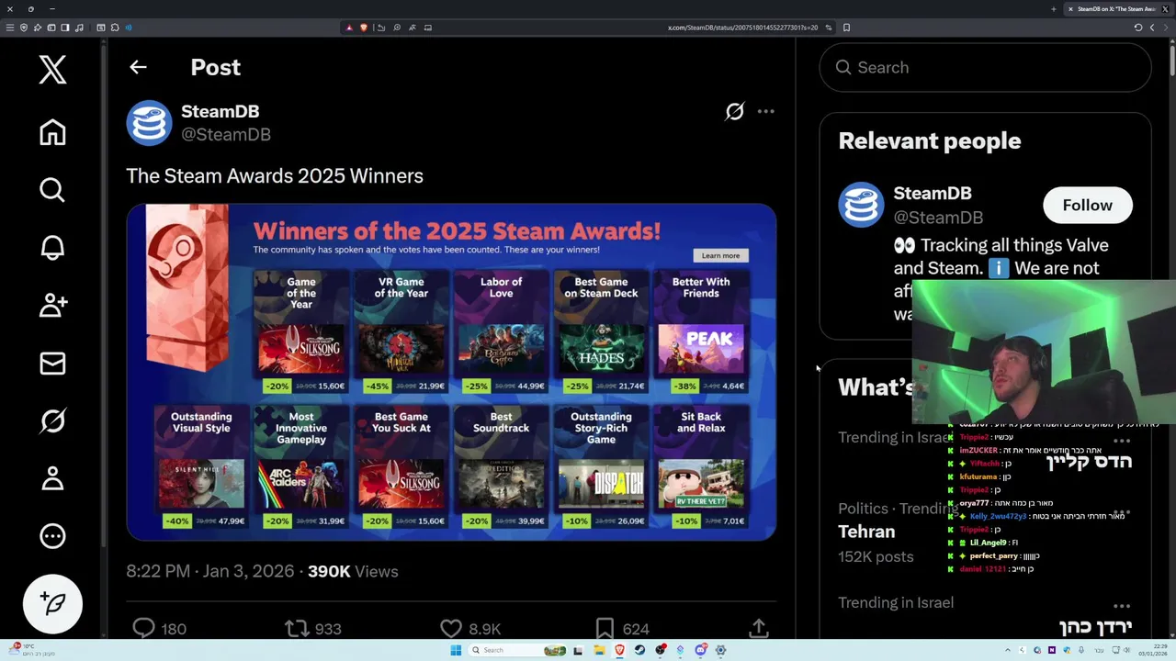
Task: Go back with the Post arrow
Action: (138, 67)
